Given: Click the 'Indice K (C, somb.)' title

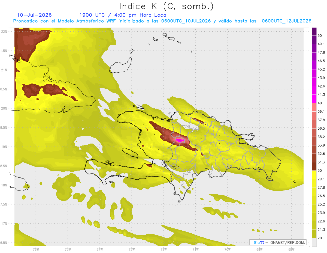Looking at the screenshot, I should click(x=166, y=6).
